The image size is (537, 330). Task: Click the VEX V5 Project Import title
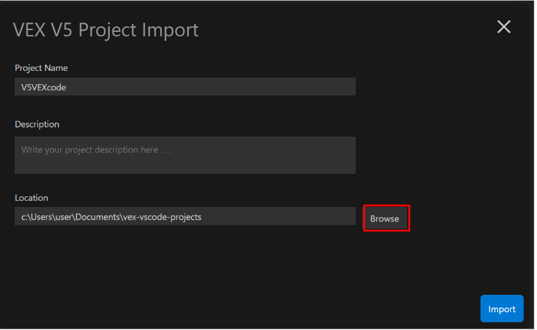106,29
